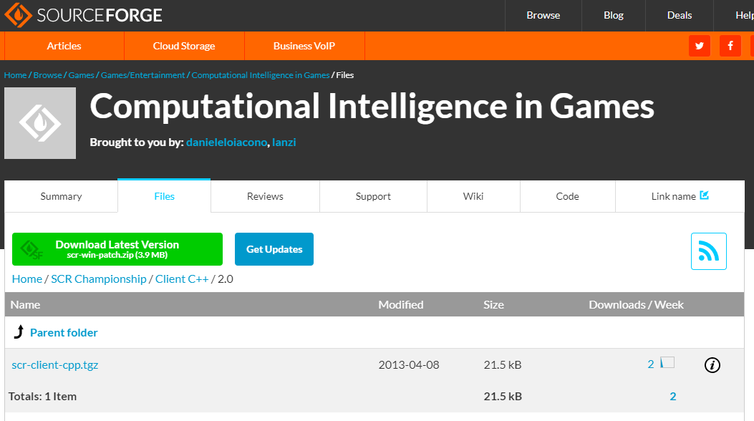Screen dimensions: 754x421
Task: Go up via Parent folder arrow icon
Action: point(19,332)
